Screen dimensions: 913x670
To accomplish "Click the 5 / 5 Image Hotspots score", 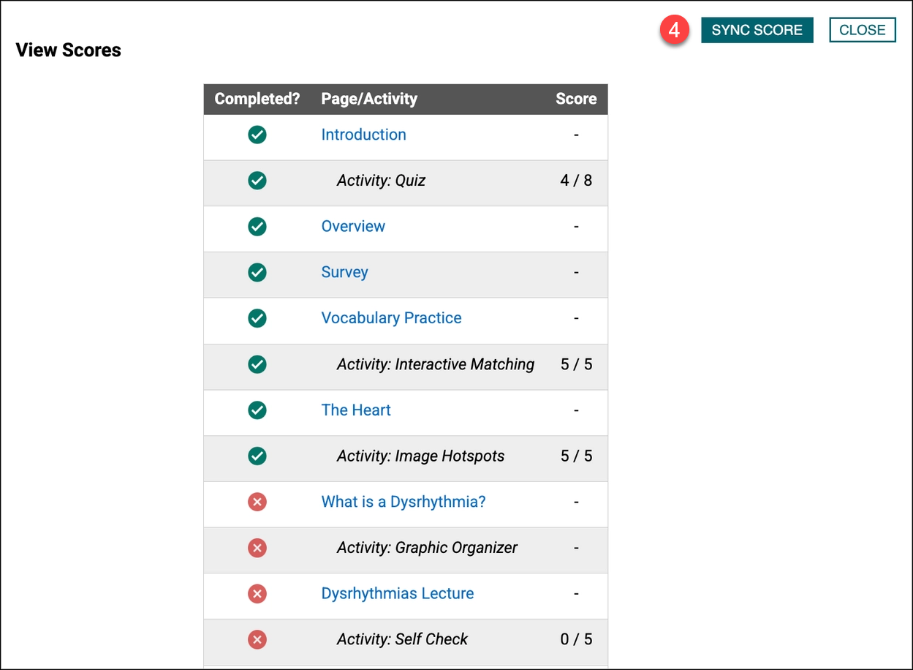I will point(576,456).
